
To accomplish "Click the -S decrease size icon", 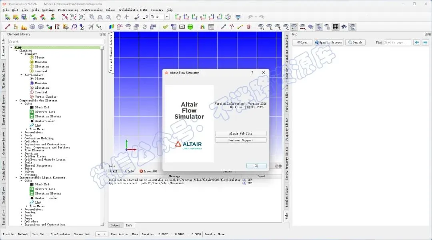I will (x=145, y=17).
